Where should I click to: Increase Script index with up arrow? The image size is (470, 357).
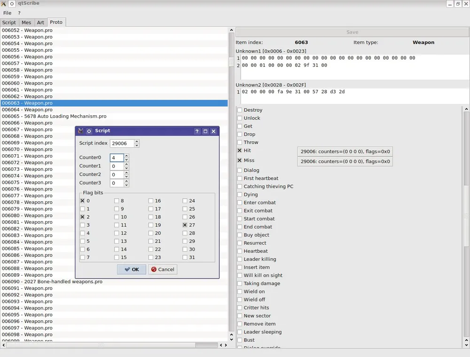[x=137, y=141]
